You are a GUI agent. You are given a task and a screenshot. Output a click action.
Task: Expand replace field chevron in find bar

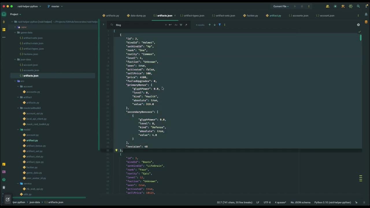[x=103, y=25]
